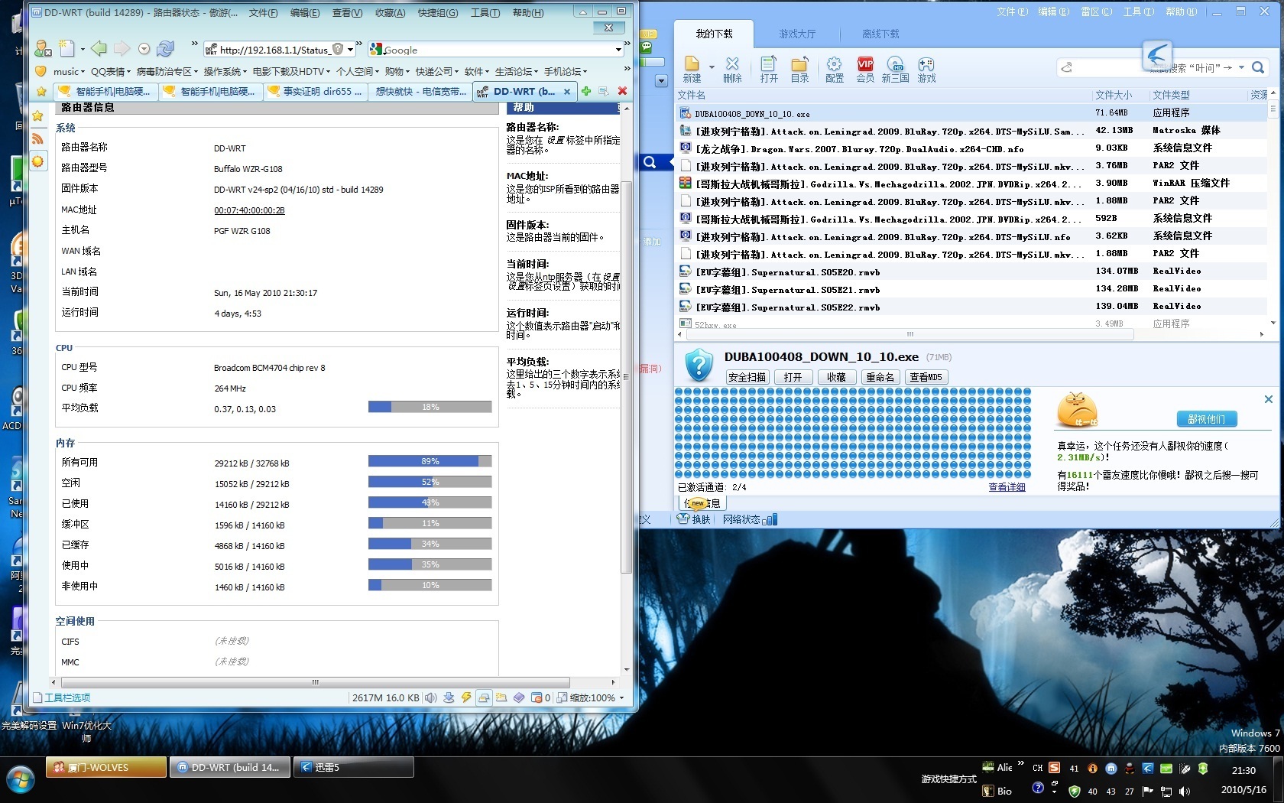Toggle the sound speaker icon in browser status bar
Screen dimensions: 1284x803
click(x=430, y=697)
